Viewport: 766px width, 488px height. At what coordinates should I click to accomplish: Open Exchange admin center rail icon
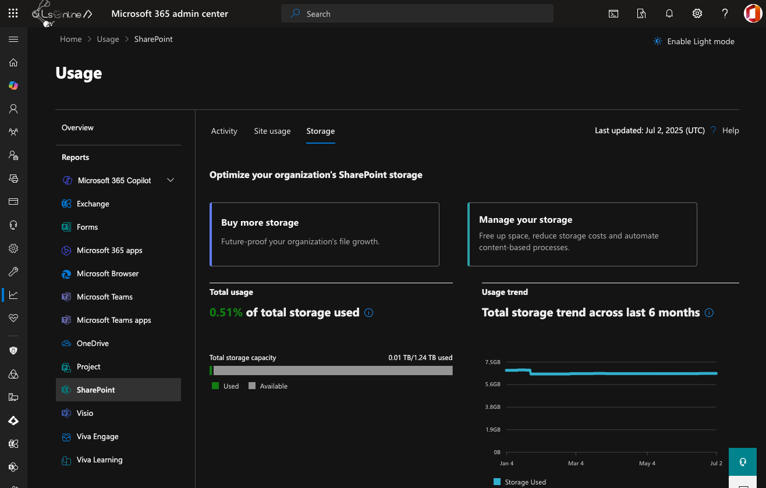click(x=13, y=444)
